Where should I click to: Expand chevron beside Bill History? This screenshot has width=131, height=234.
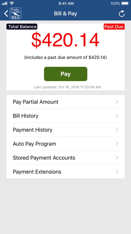point(117,116)
